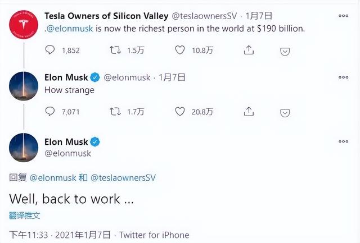Open @teslaownersSV mention in reply line
360x243 pixels.
(123, 178)
